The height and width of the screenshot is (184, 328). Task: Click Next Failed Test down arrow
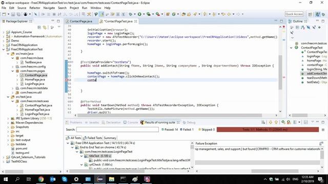pyautogui.click(x=271, y=122)
